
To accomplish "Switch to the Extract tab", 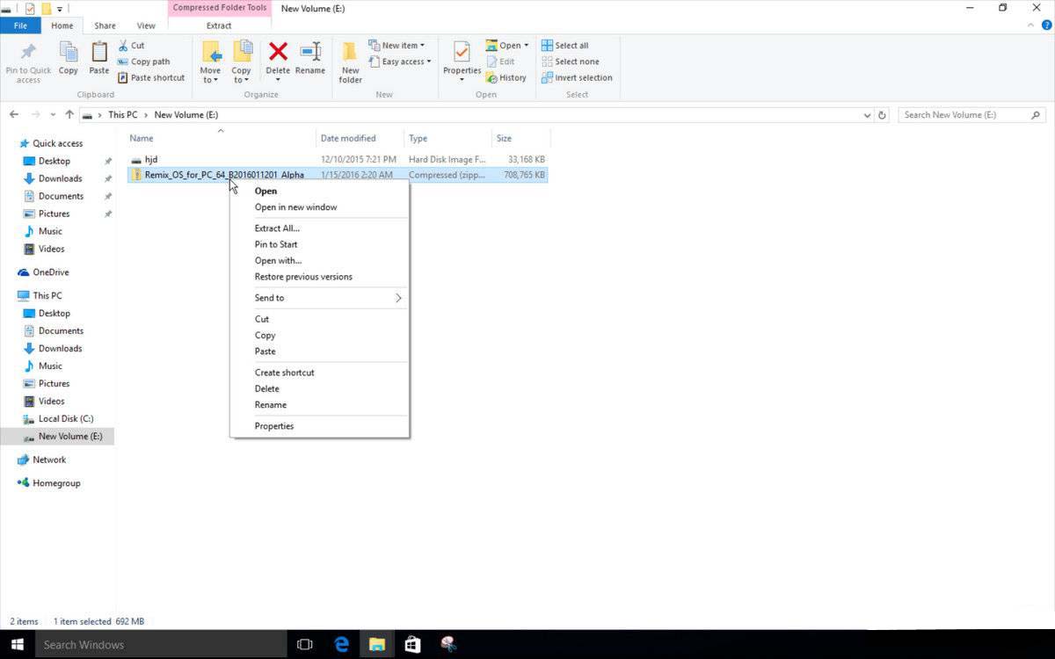I will (x=219, y=25).
